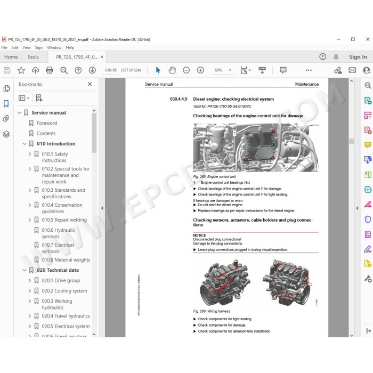Click the bookmarks panel scrollbar
Image resolution: width=373 pixels, height=373 pixels.
tap(94, 133)
